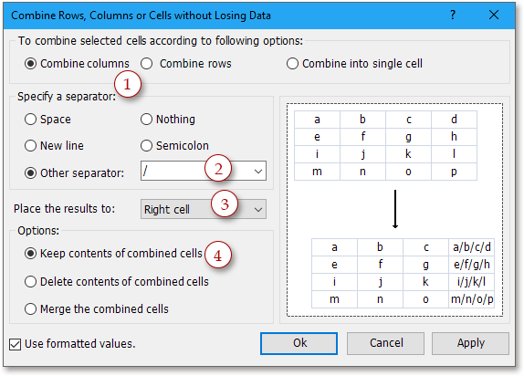This screenshot has width=524, height=376.
Task: Click the Apply button
Action: (x=470, y=343)
